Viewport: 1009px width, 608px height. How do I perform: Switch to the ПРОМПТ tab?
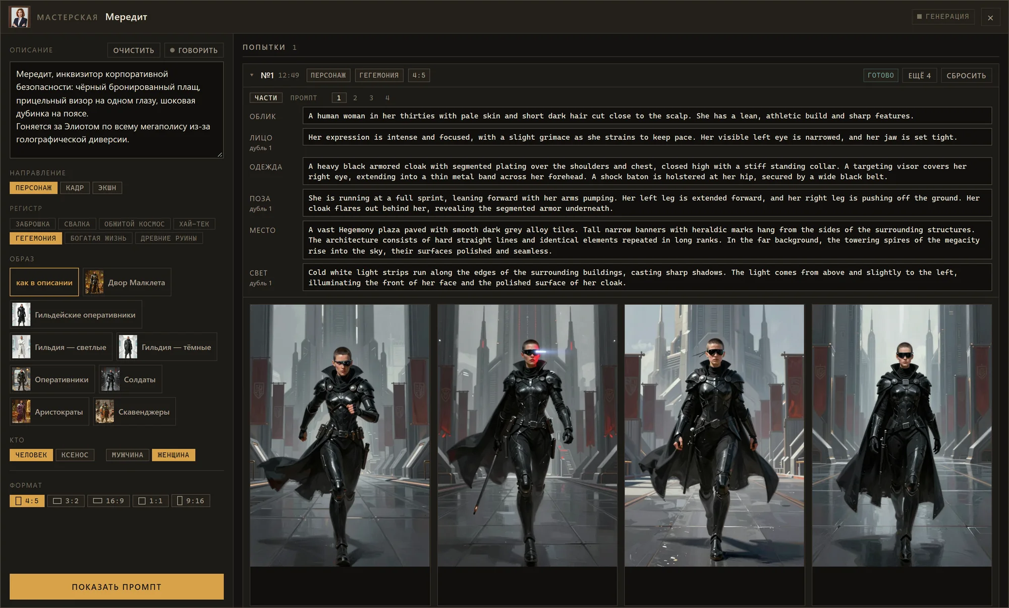[304, 97]
